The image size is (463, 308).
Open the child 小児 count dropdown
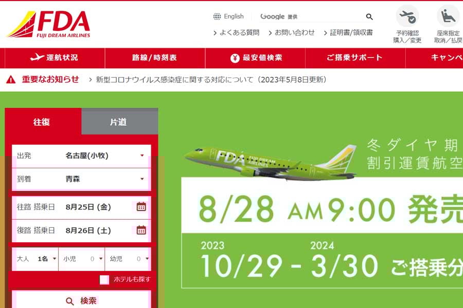coord(82,259)
